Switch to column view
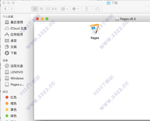 tap(48, 9)
